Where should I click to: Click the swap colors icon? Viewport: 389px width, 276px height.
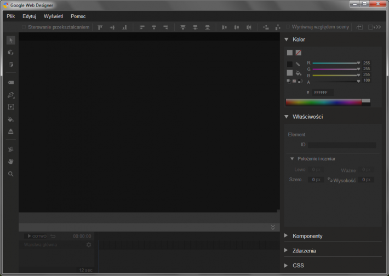point(300,81)
